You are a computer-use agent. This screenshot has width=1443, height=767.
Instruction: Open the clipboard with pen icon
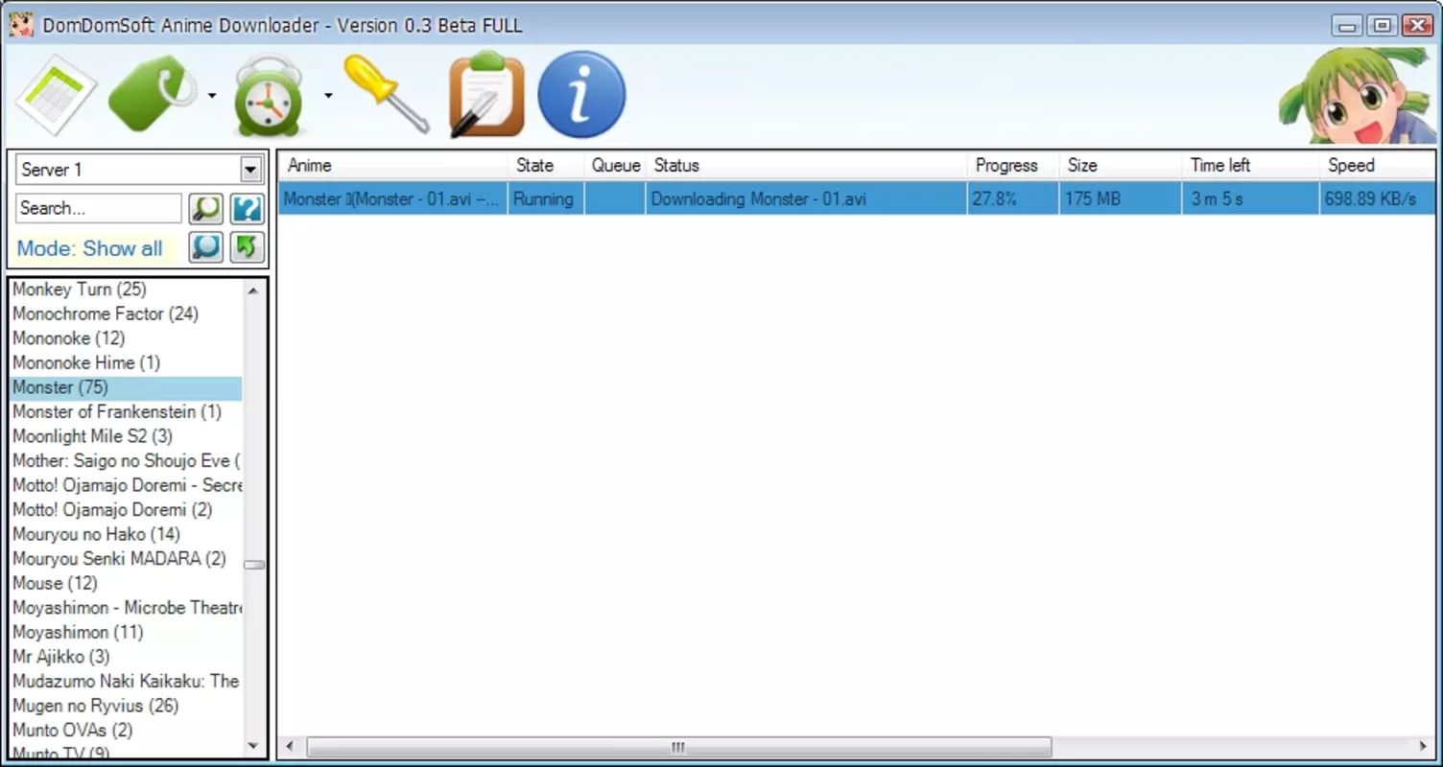(x=486, y=93)
